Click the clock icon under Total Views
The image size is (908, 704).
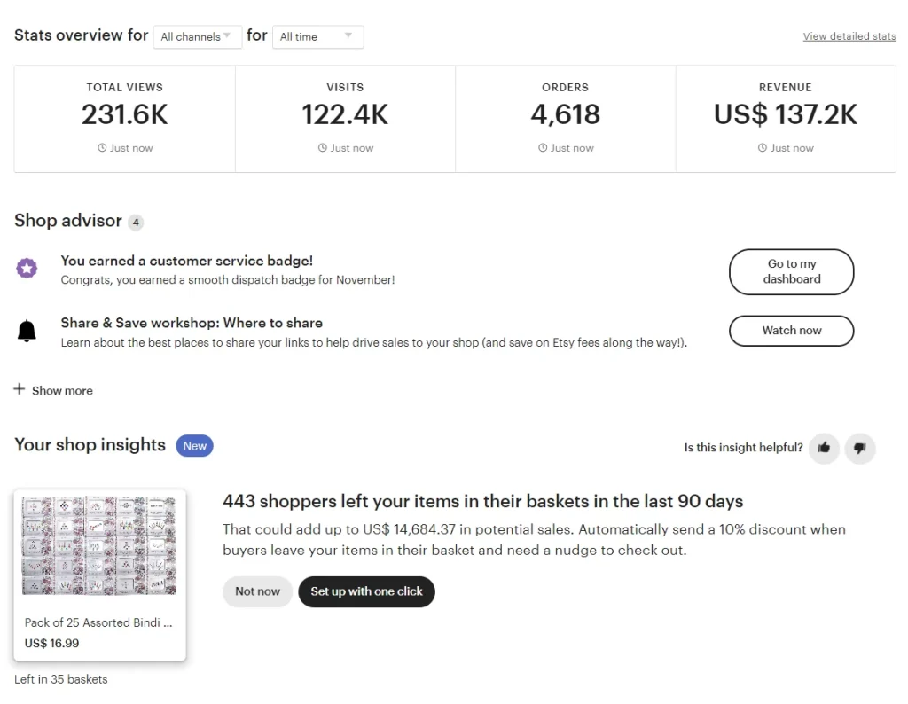pos(102,148)
